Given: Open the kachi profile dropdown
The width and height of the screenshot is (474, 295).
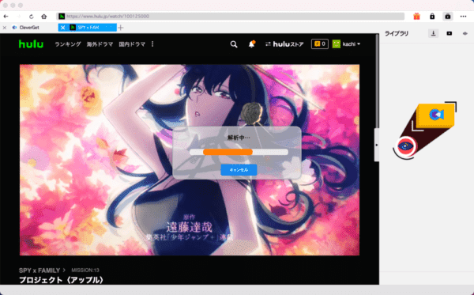Looking at the screenshot, I should tap(346, 44).
